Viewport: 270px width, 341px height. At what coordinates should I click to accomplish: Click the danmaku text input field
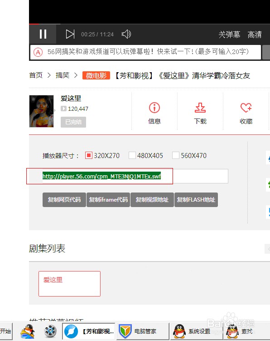click(x=145, y=52)
